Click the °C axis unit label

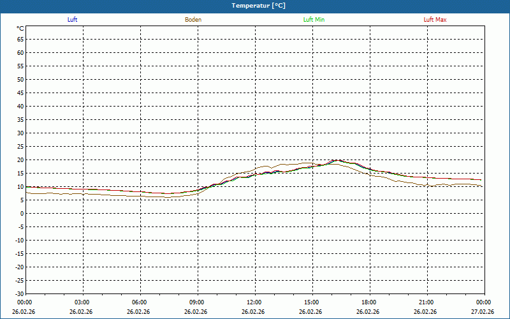[20, 29]
